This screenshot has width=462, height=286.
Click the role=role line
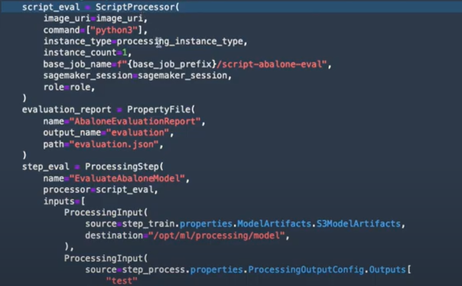tap(69, 87)
